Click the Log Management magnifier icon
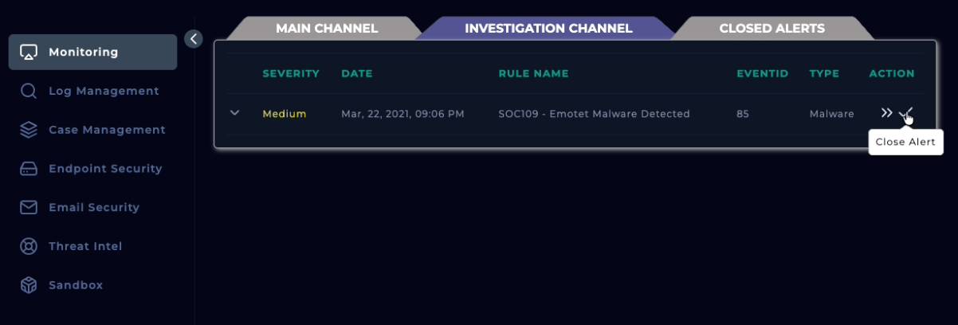The image size is (958, 325). 29,92
